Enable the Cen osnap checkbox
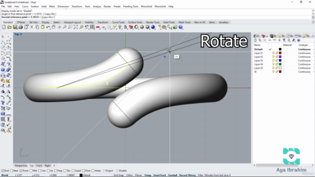The height and width of the screenshot is (177, 315). click(39, 171)
